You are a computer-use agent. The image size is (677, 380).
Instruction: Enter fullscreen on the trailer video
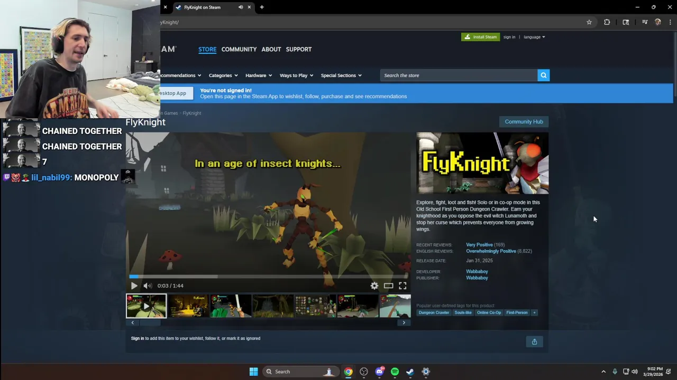coord(402,286)
